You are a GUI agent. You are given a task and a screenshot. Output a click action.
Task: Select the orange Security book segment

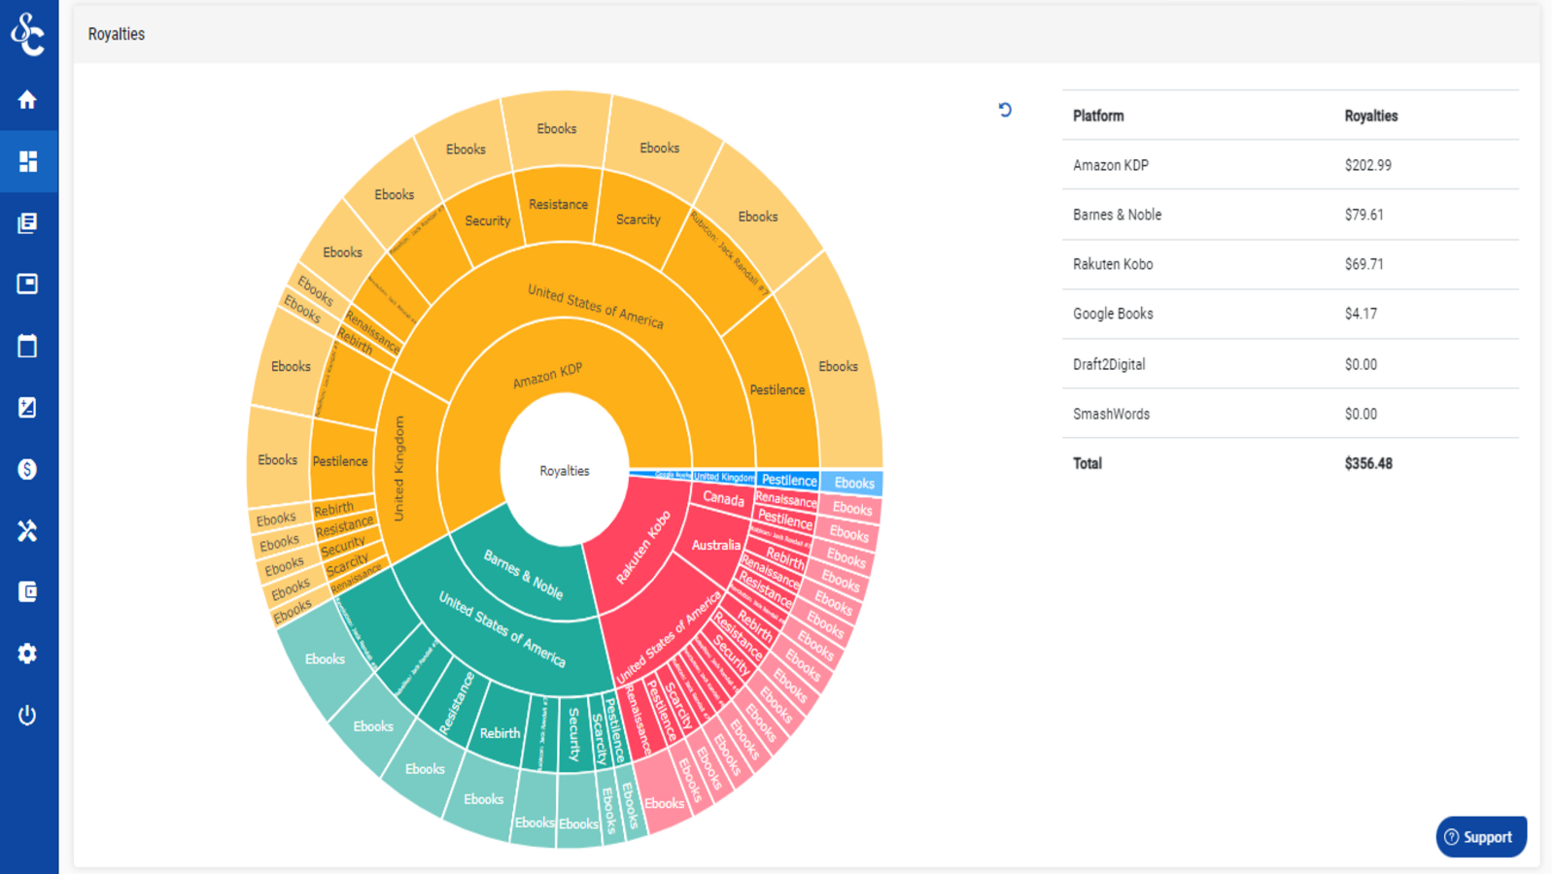[487, 220]
